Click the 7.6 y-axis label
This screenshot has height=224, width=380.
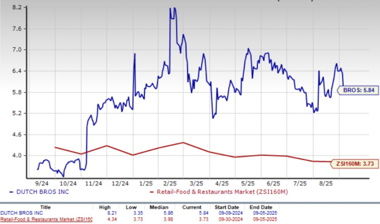click(x=17, y=29)
